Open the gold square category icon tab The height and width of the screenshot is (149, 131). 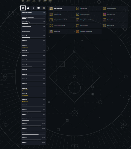(44, 8)
